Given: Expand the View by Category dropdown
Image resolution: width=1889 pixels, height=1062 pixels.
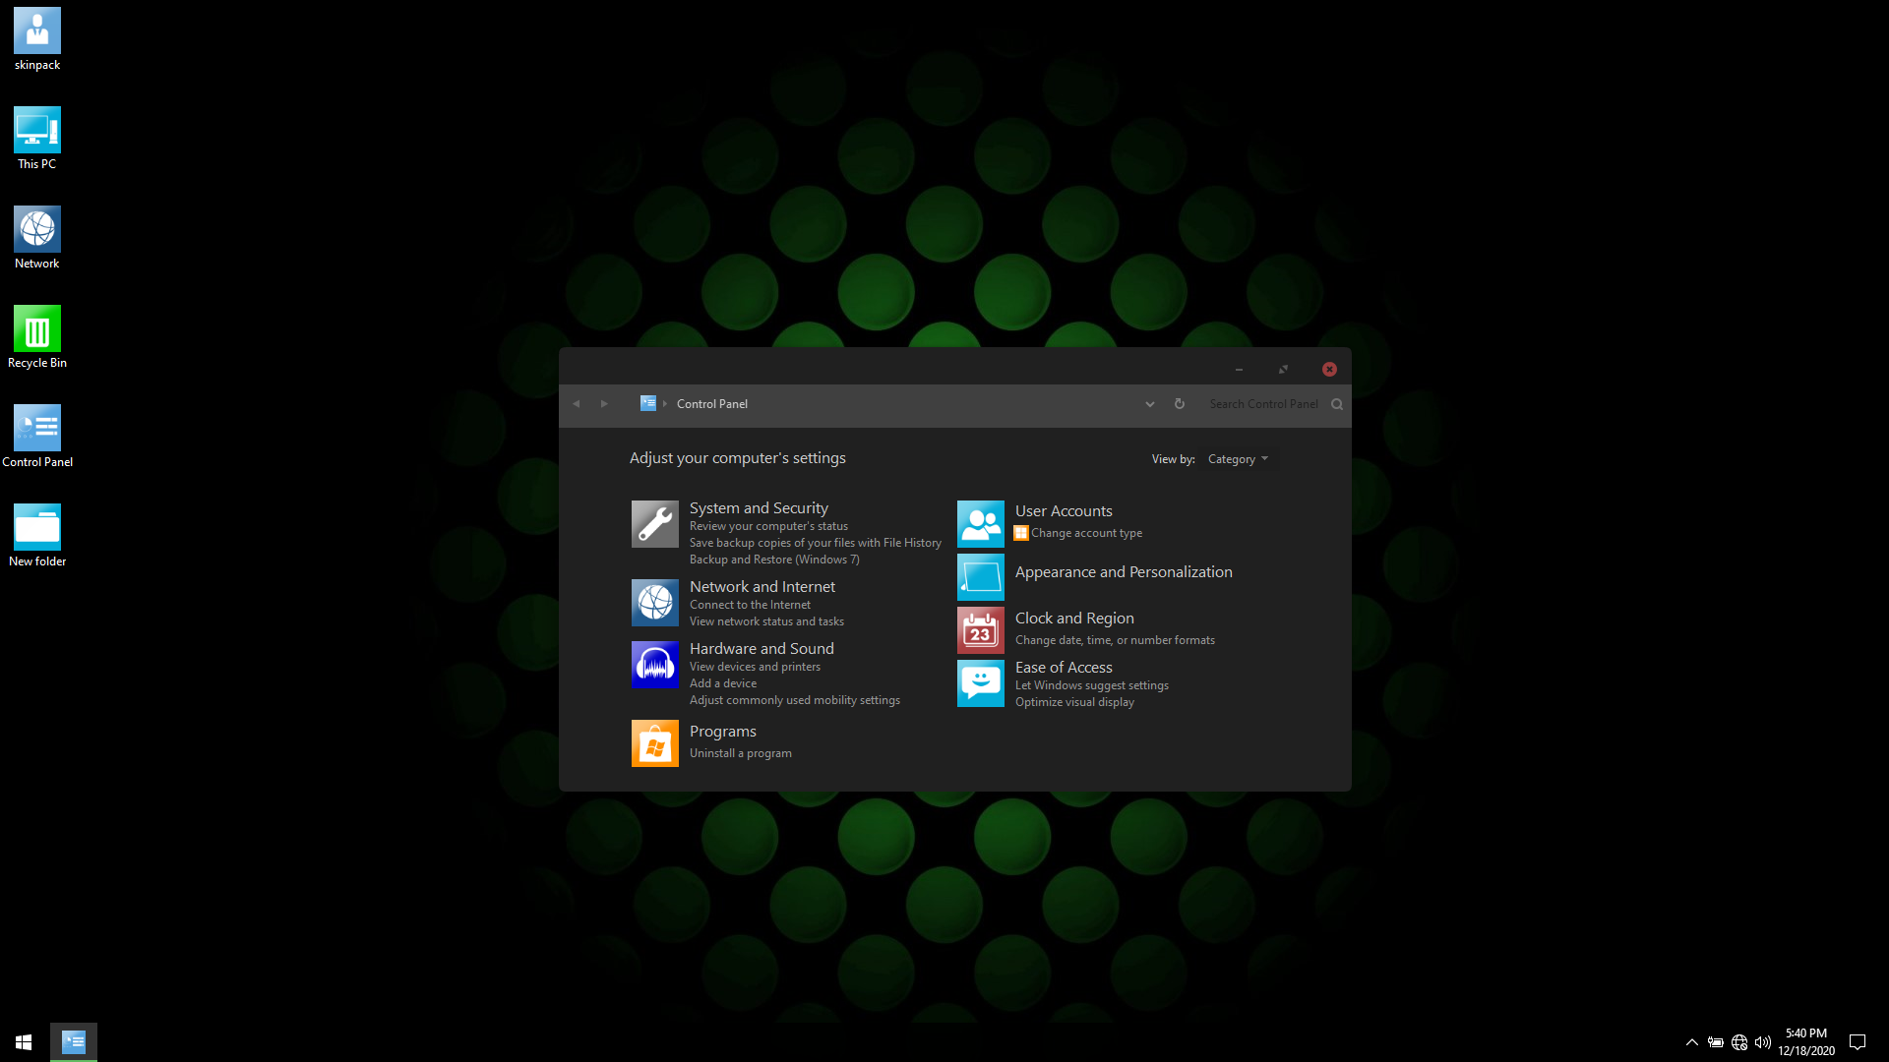Looking at the screenshot, I should [1238, 459].
